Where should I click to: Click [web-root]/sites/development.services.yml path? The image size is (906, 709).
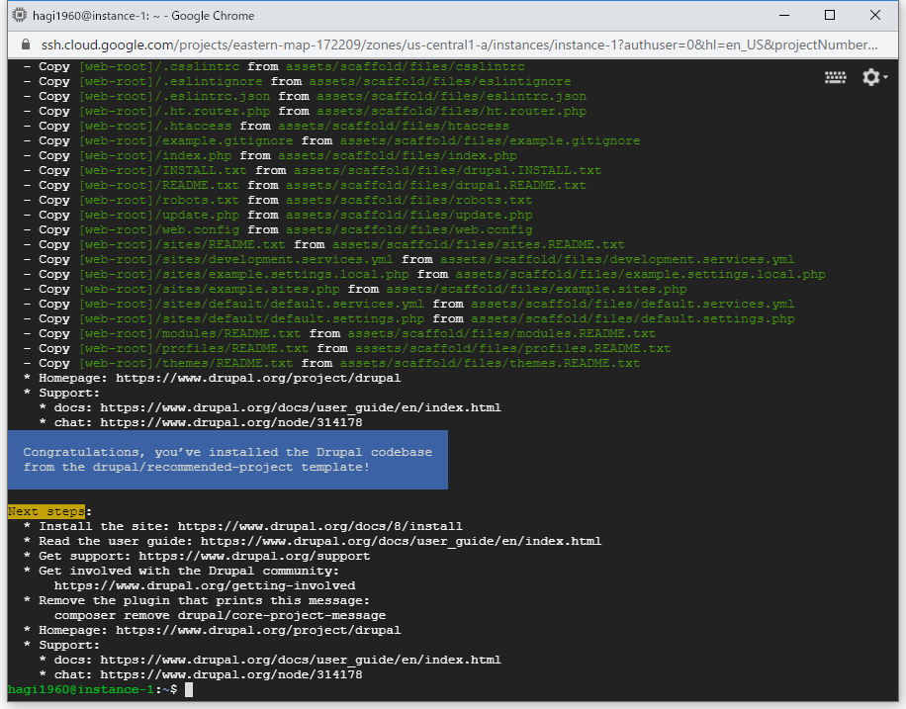click(235, 259)
